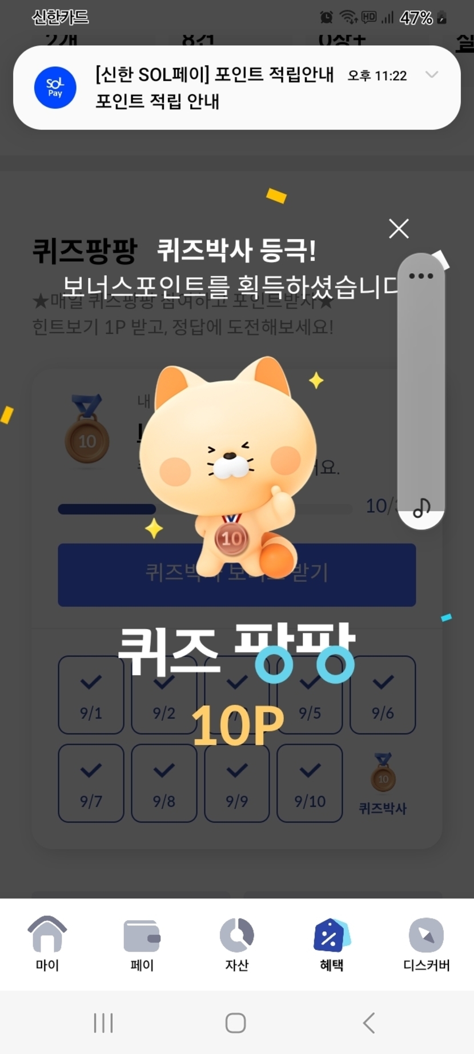This screenshot has width=474, height=1054.
Task: Open the 포인트 적립안내 notification
Action: pos(237,87)
